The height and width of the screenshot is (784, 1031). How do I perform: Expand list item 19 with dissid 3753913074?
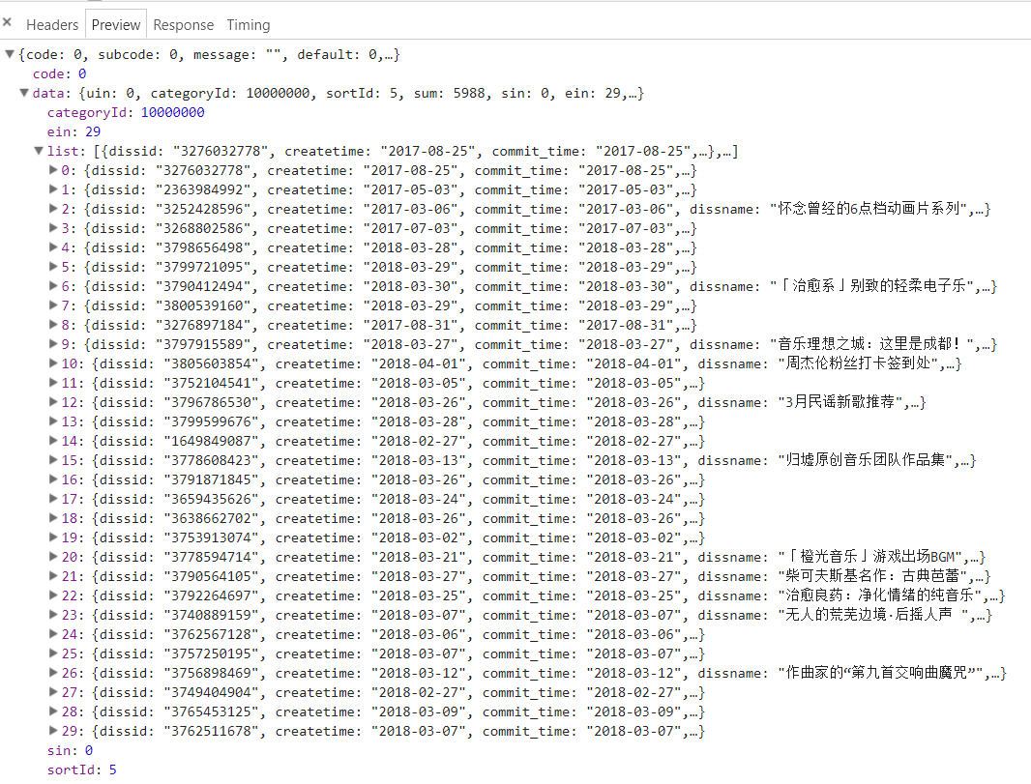[53, 537]
